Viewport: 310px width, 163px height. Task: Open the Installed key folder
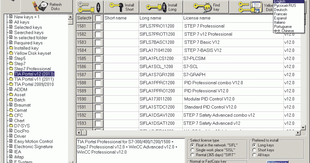click(26, 48)
